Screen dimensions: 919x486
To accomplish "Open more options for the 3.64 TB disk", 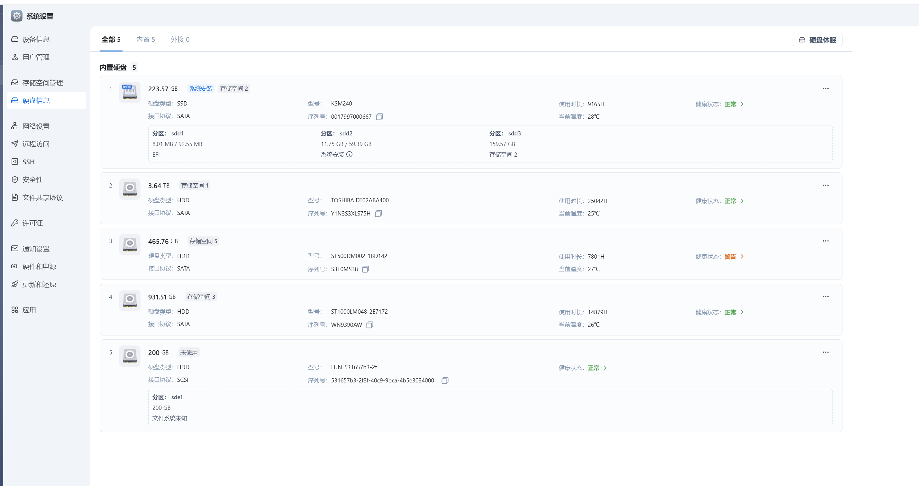I will [825, 185].
